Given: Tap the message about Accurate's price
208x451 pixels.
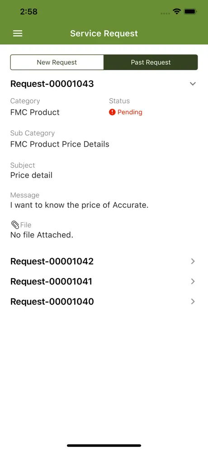Looking at the screenshot, I should point(79,206).
